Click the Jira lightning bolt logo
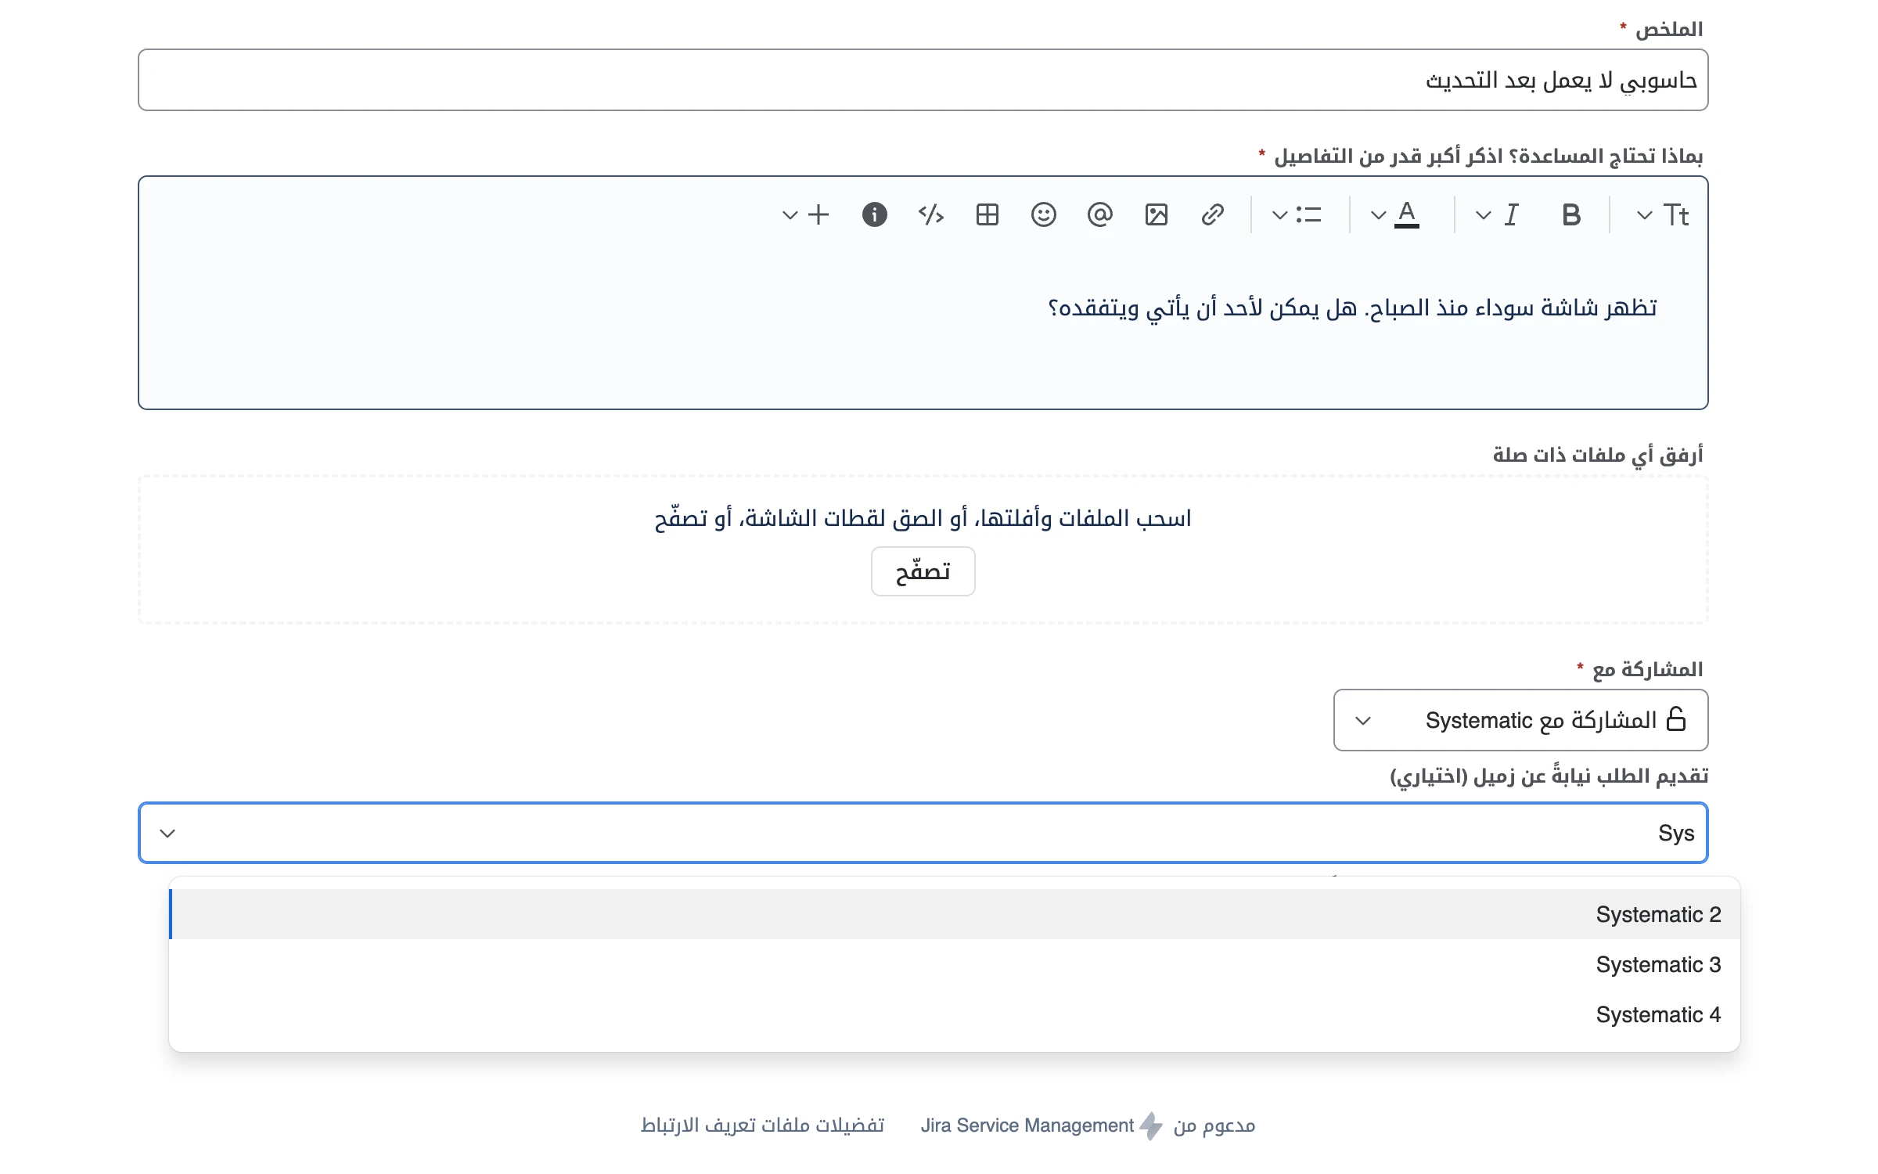 pyautogui.click(x=1150, y=1125)
